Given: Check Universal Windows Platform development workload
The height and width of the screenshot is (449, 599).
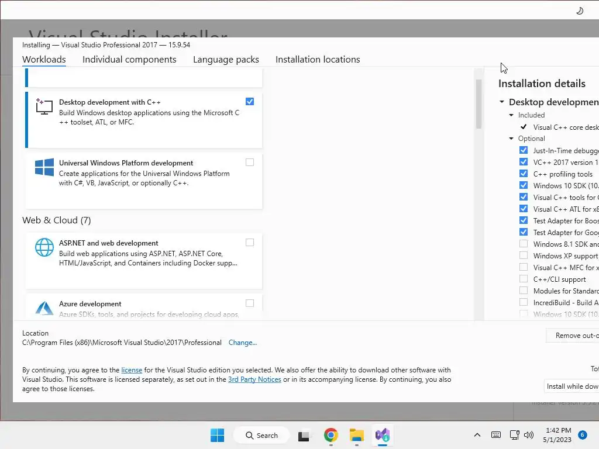Looking at the screenshot, I should pyautogui.click(x=250, y=163).
